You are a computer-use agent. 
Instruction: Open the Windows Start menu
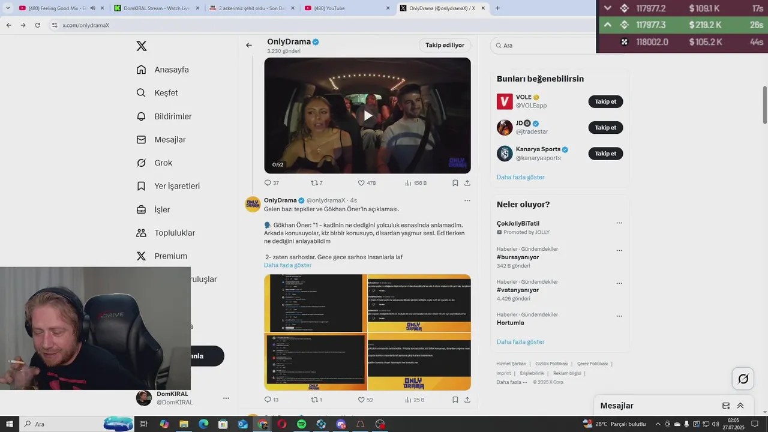pyautogui.click(x=10, y=424)
